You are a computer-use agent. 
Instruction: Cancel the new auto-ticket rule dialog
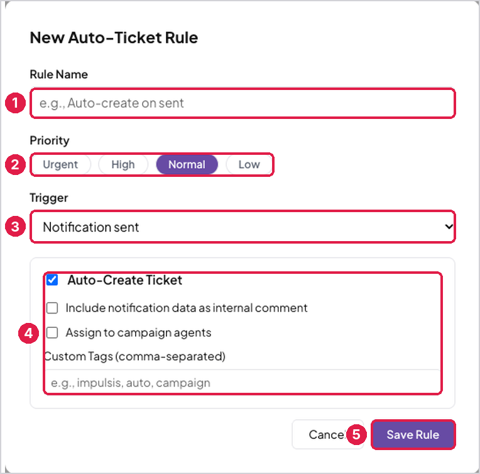pyautogui.click(x=327, y=434)
